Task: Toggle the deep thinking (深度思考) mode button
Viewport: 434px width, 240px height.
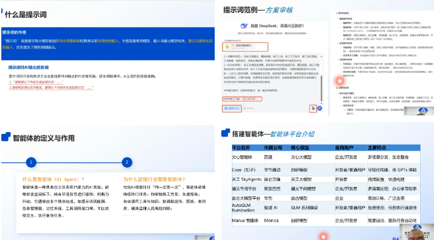Action: (x=232, y=109)
